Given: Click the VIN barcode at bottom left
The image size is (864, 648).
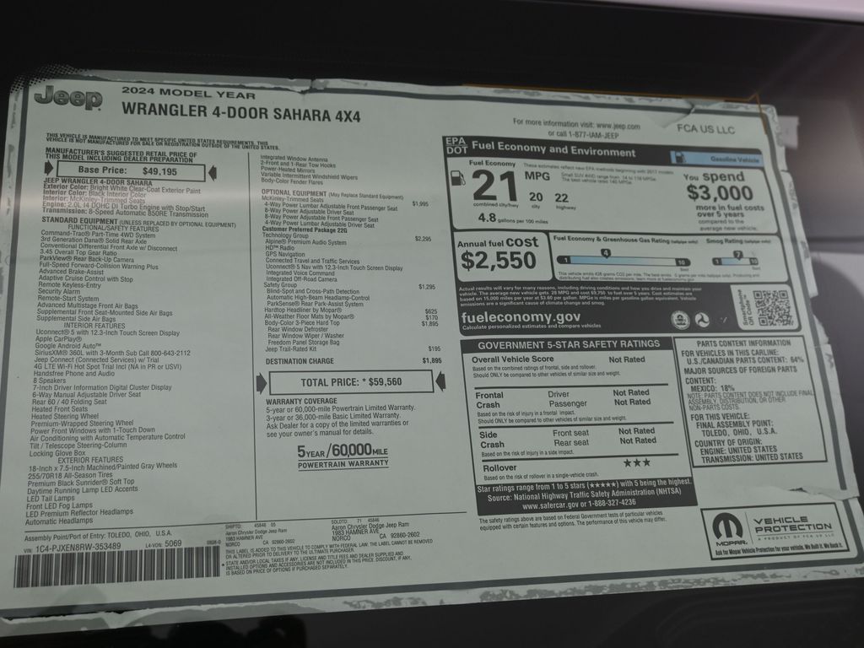Looking at the screenshot, I should [116, 566].
